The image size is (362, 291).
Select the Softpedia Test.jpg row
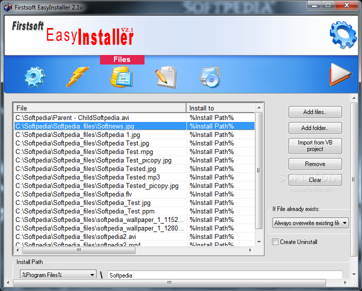pos(134,143)
